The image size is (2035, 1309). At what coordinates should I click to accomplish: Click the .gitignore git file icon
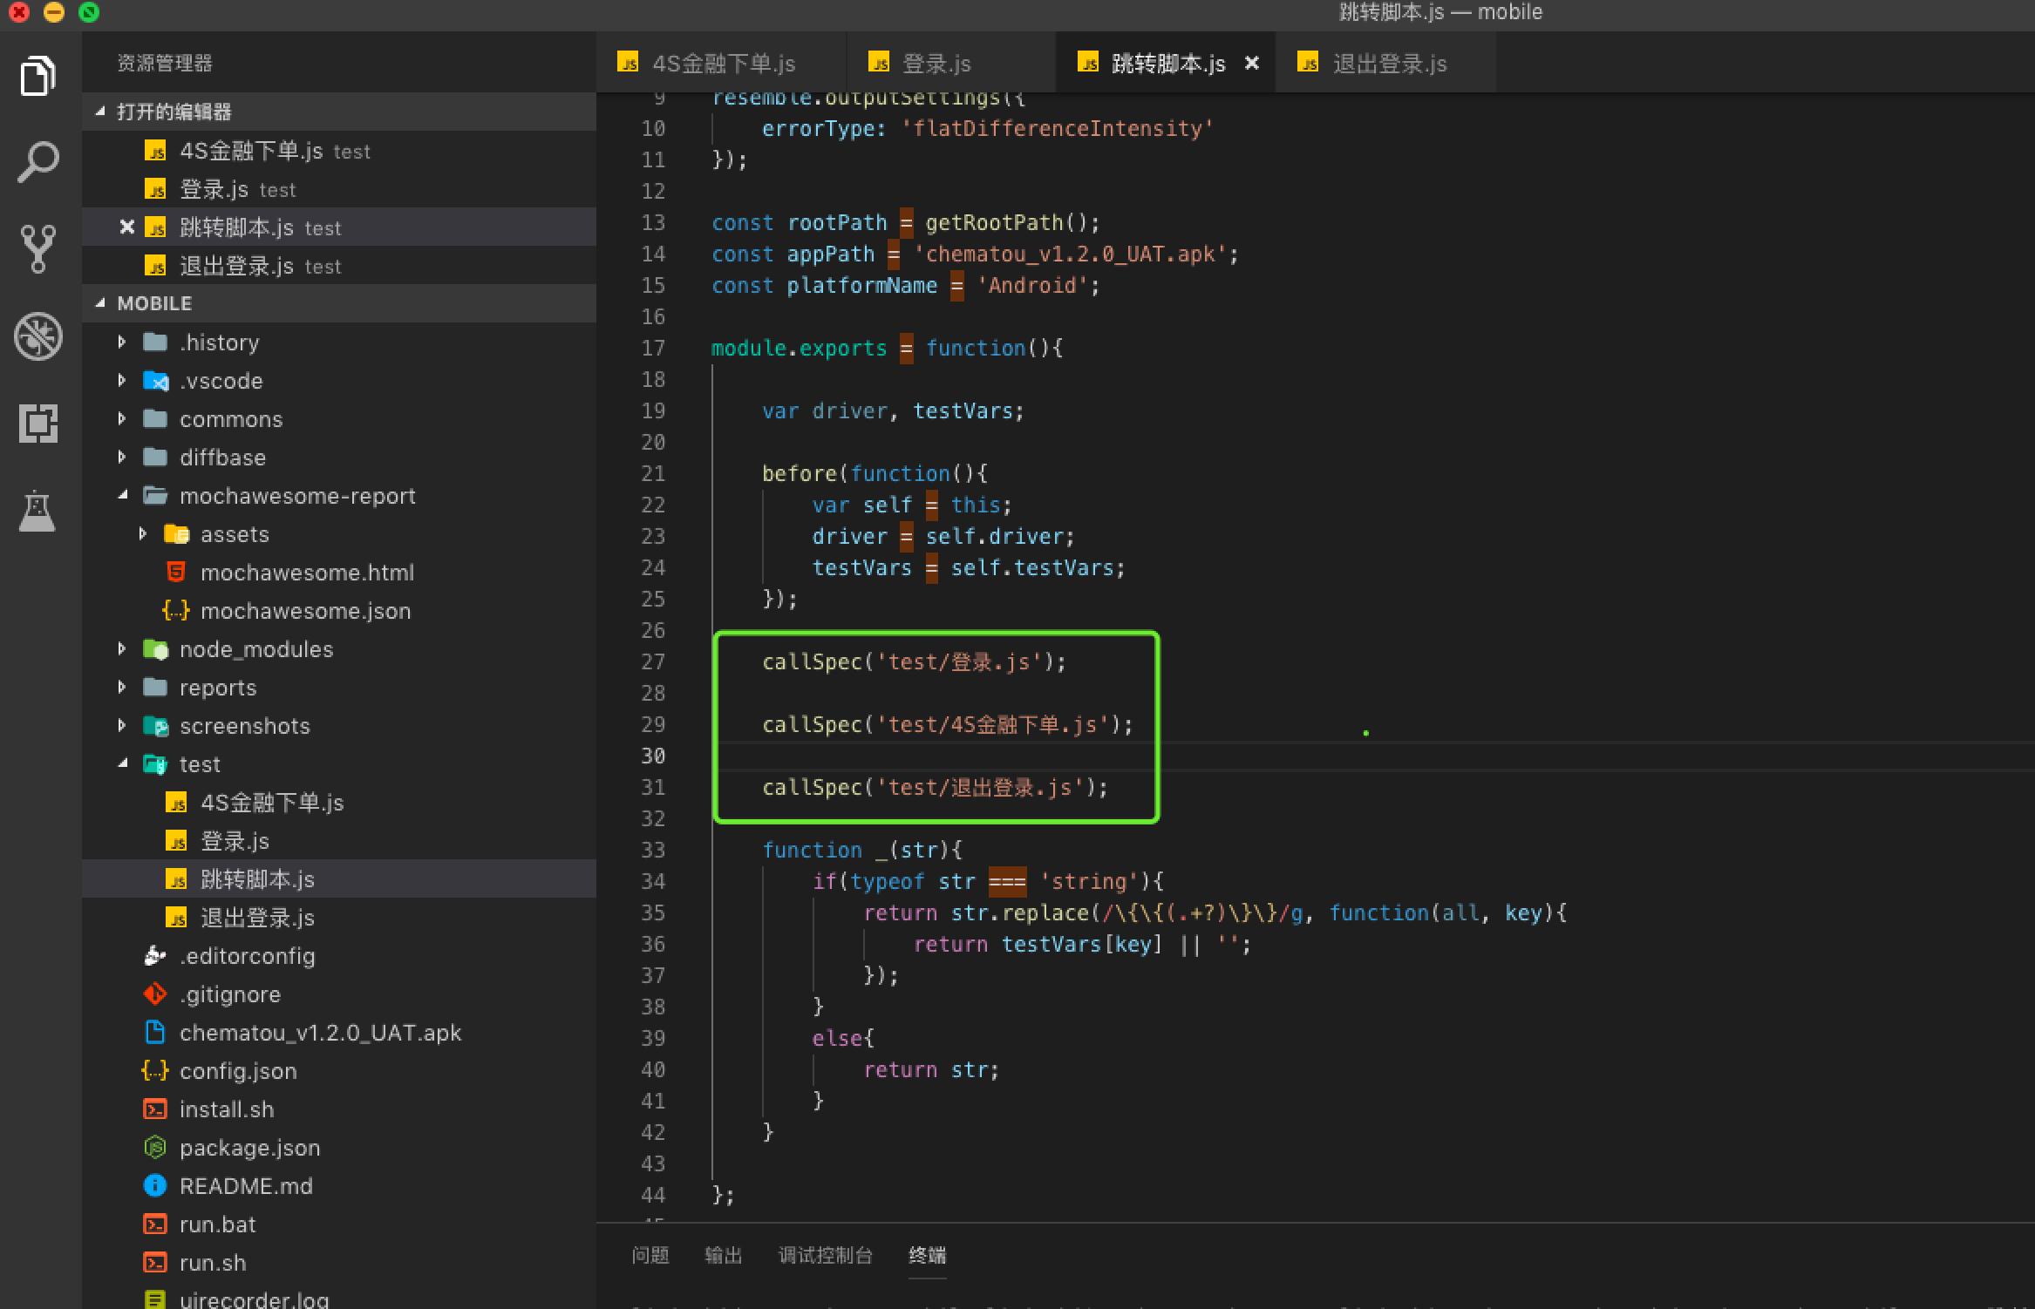click(155, 994)
